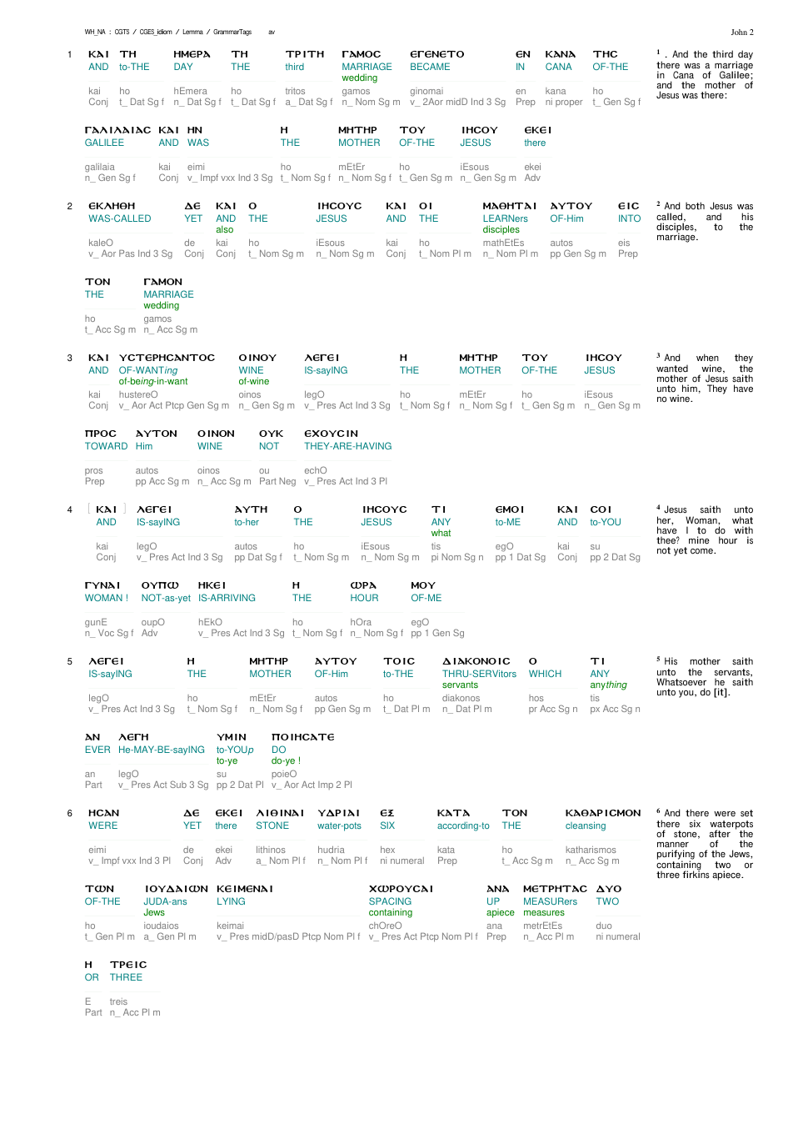Click the lemma katharismos
The width and height of the screenshot is (793, 1124).
pyautogui.click(x=591, y=850)
